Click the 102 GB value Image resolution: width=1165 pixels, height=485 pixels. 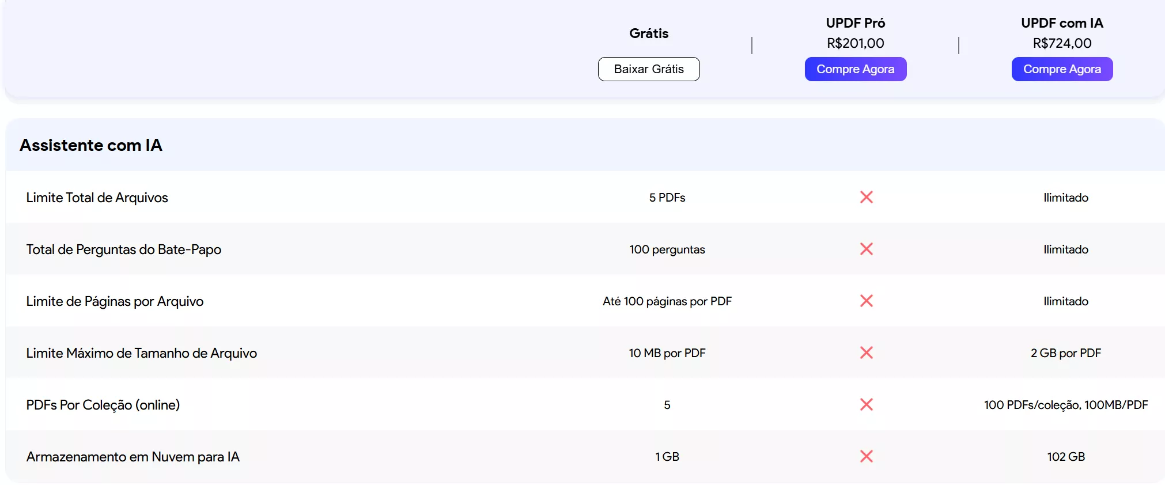coord(1066,457)
